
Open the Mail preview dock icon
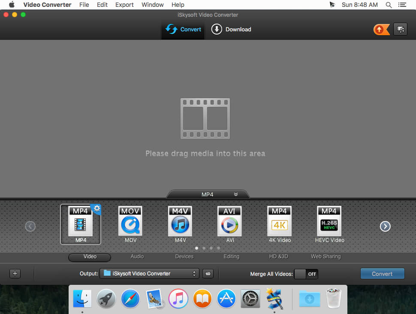[154, 299]
